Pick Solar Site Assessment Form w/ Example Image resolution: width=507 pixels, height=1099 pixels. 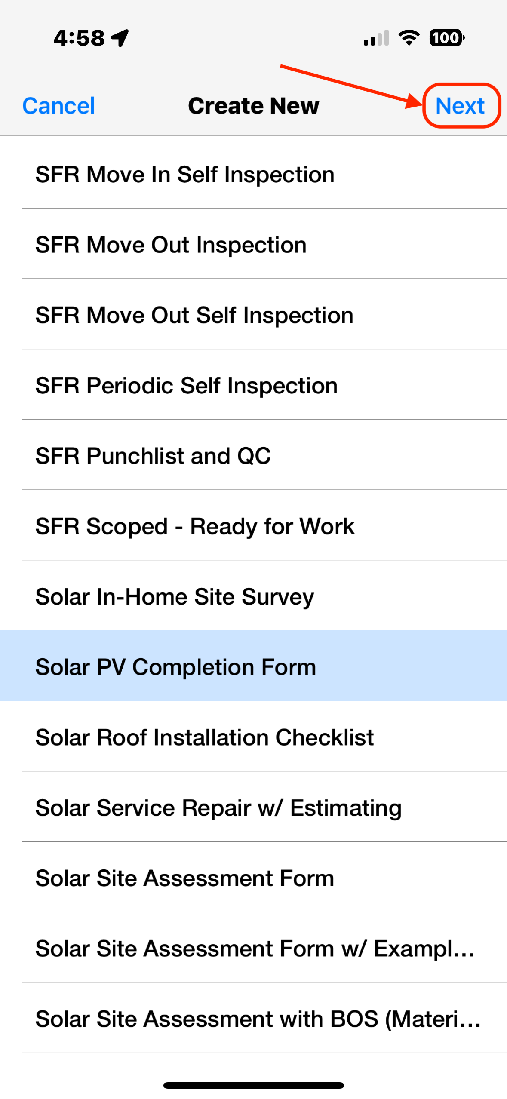click(x=254, y=948)
